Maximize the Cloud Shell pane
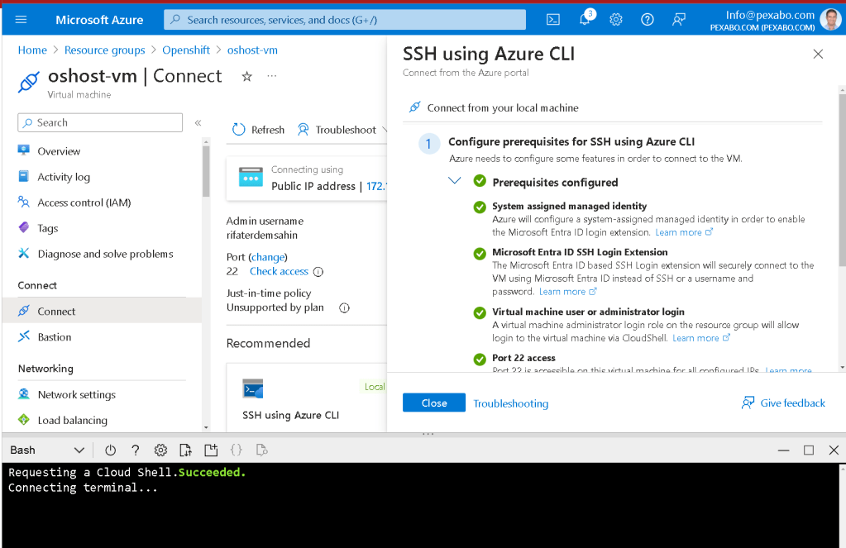The width and height of the screenshot is (846, 548). pos(808,450)
